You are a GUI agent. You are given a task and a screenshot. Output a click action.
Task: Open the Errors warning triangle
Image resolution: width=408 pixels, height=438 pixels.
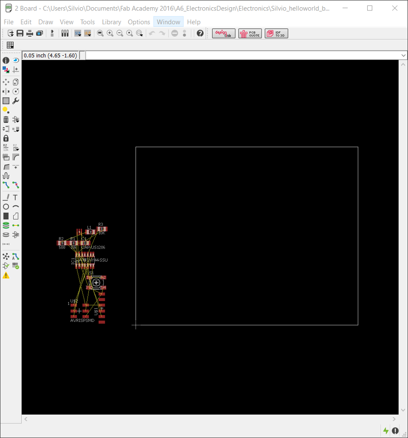(6, 275)
